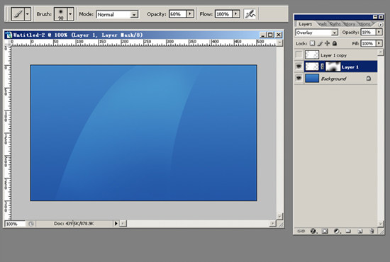
Task: Click the zoom 100% field in status bar
Action: tap(15, 224)
